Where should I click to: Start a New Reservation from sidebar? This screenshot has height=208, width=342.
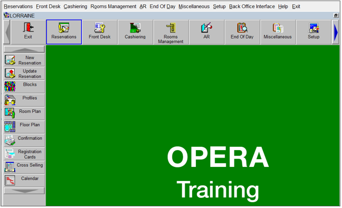tap(24, 60)
